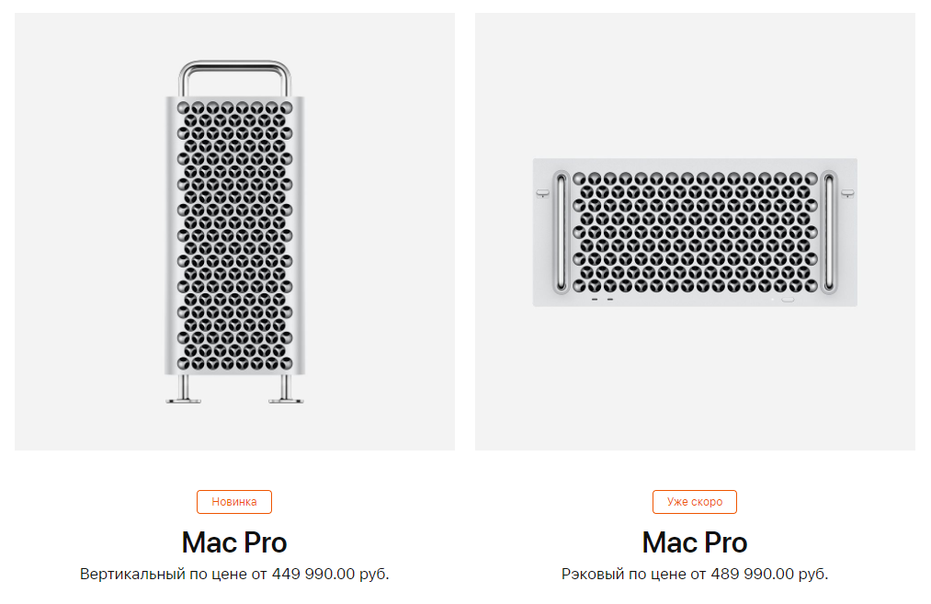Click the power button on the rack Mac Pro
Image resolution: width=931 pixels, height=604 pixels.
coord(787,299)
